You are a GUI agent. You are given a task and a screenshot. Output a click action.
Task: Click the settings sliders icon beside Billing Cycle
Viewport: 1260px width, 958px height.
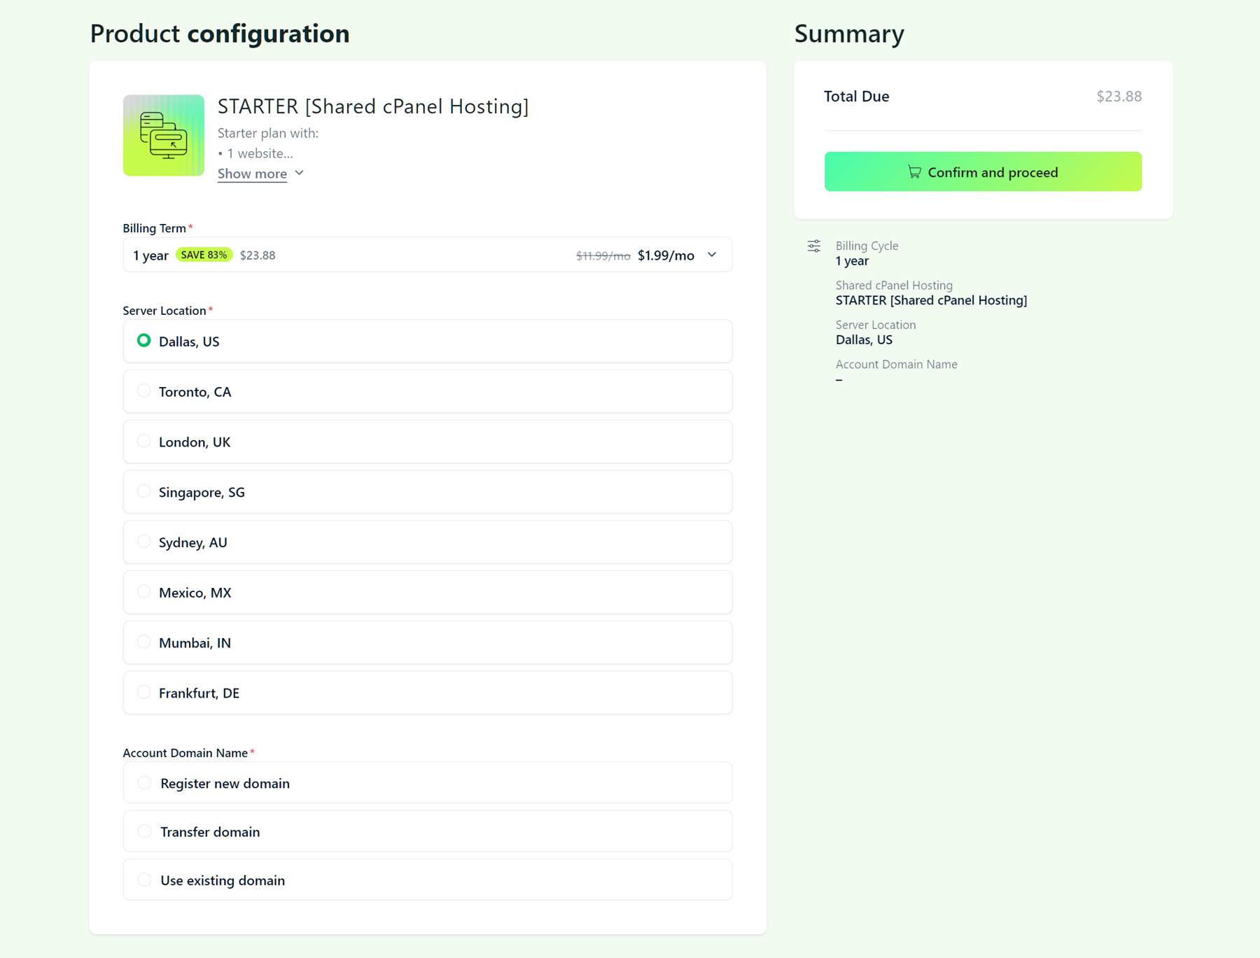(x=813, y=246)
